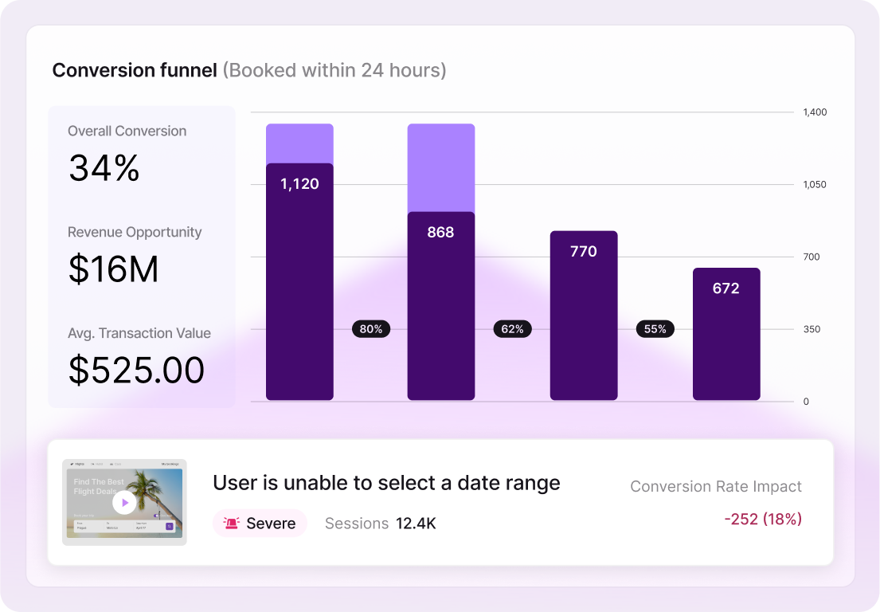Click the light purple drop-off segment above 868
The width and height of the screenshot is (880, 612).
441,167
